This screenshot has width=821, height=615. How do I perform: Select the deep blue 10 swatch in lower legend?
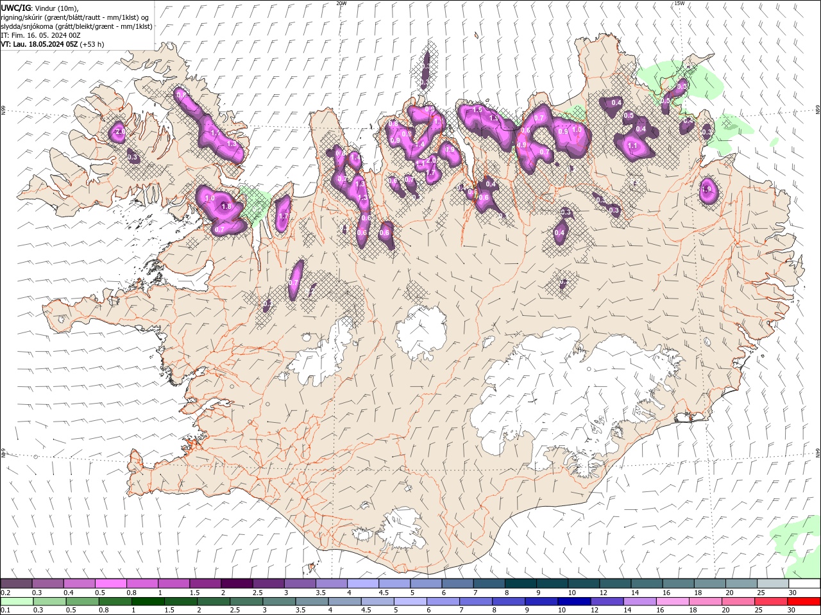tap(574, 602)
